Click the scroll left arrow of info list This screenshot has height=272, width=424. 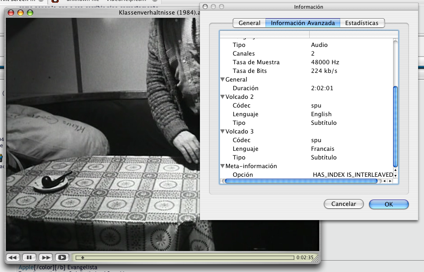coord(384,181)
